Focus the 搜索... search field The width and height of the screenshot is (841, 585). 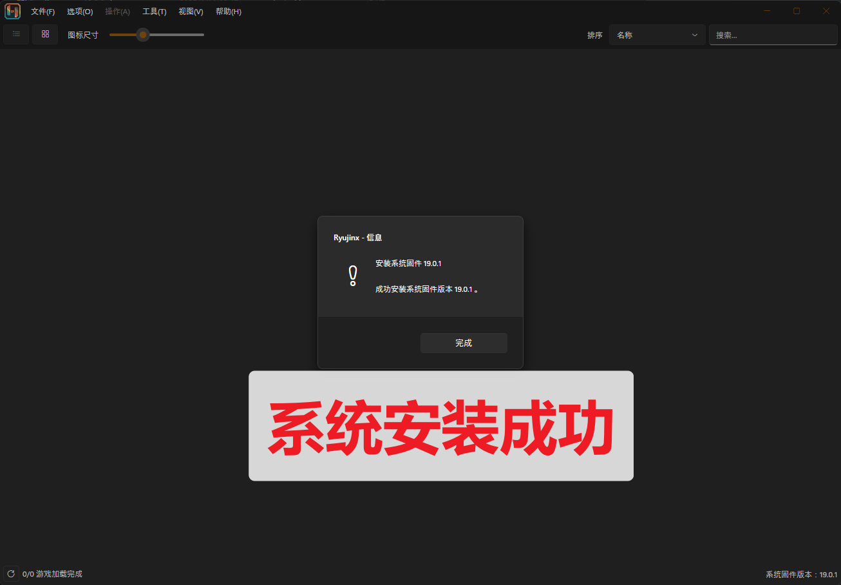coord(773,35)
